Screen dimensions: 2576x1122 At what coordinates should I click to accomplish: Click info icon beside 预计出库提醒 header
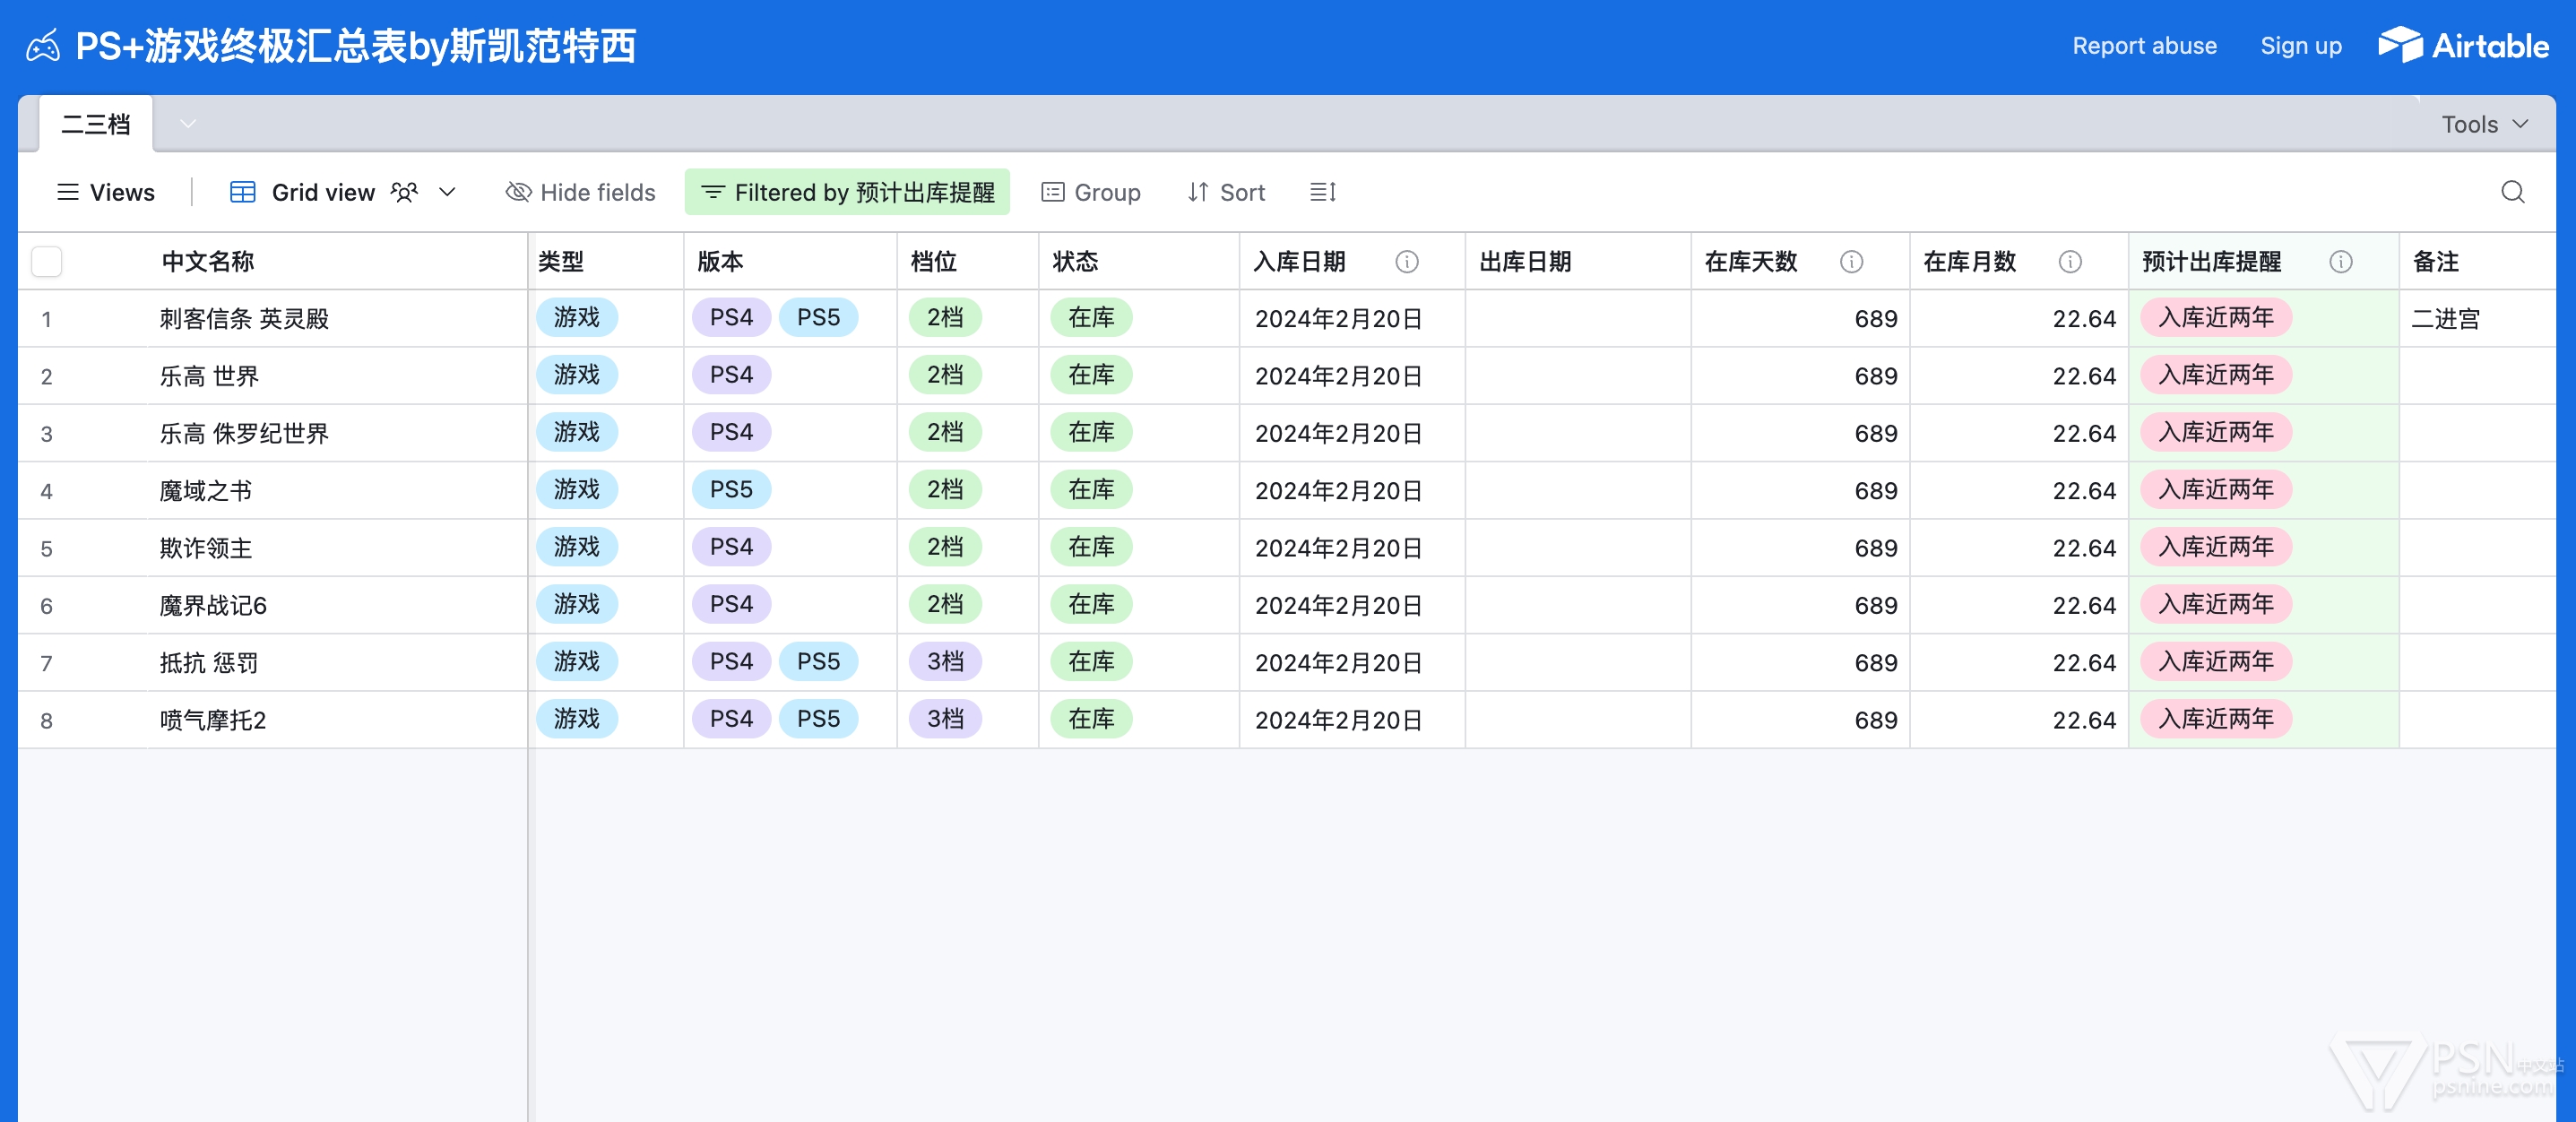(2340, 262)
